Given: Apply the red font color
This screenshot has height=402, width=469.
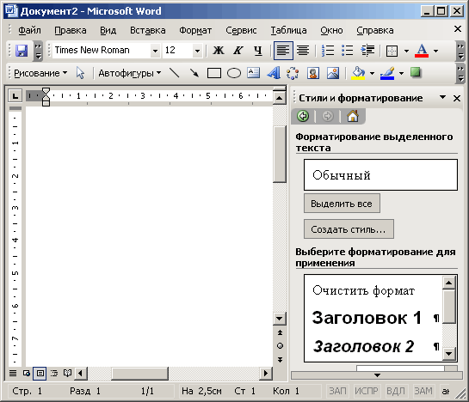Looking at the screenshot, I should pyautogui.click(x=422, y=51).
